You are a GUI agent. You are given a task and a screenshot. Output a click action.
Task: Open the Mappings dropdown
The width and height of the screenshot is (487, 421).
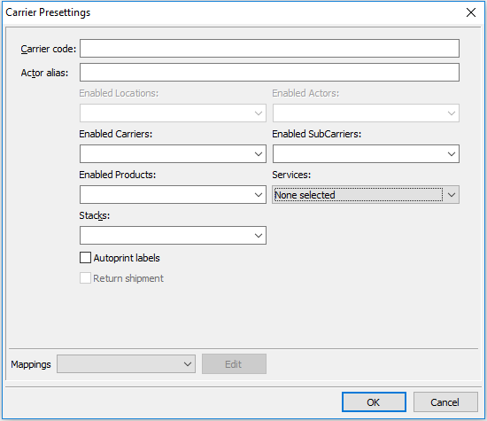click(126, 363)
